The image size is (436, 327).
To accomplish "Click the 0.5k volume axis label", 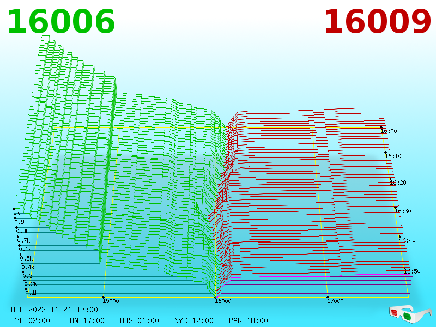I will click(x=26, y=258).
